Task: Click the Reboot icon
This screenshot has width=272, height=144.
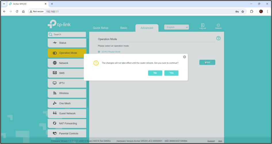Action: pyautogui.click(x=218, y=26)
